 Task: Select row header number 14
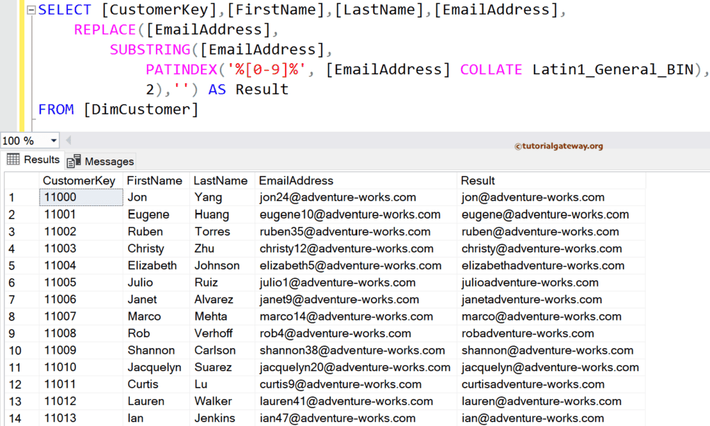pos(14,418)
